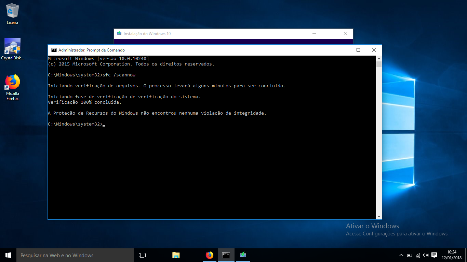Close the Instalação do Windows 10 window
Screen dimensions: 467x262
coord(345,33)
